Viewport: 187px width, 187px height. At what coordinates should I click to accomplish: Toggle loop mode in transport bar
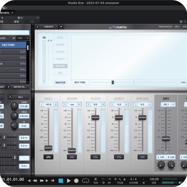pos(85,181)
